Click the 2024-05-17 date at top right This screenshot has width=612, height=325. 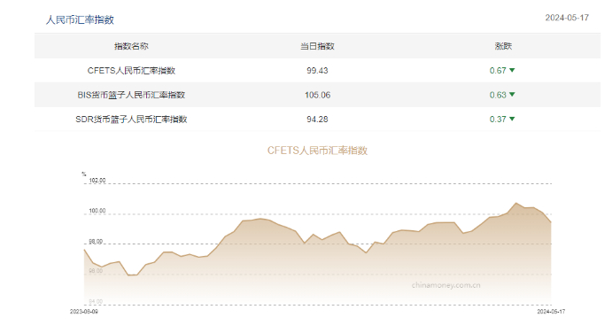(567, 18)
